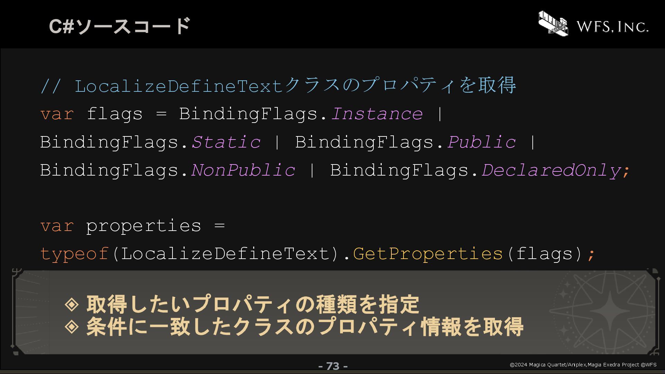Click the second diamond bullet icon
The width and height of the screenshot is (665, 374).
pos(72,326)
